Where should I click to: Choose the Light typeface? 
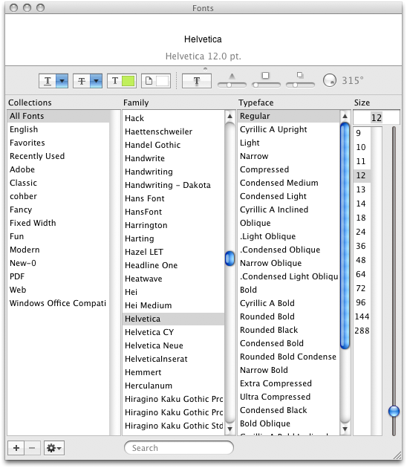(x=289, y=143)
